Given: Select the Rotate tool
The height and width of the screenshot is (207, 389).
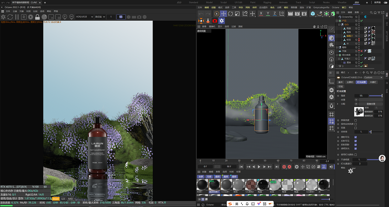Looking at the screenshot, I should coord(230,14).
